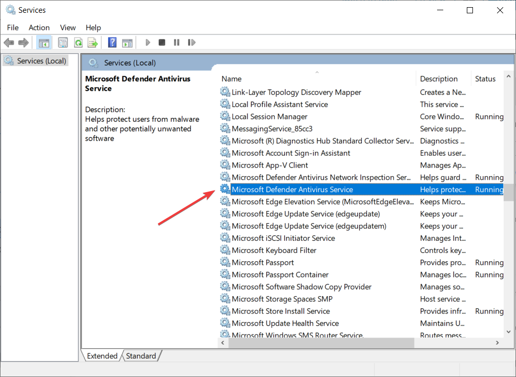This screenshot has height=377, width=516.
Task: Switch to the Extended tab
Action: coord(102,356)
